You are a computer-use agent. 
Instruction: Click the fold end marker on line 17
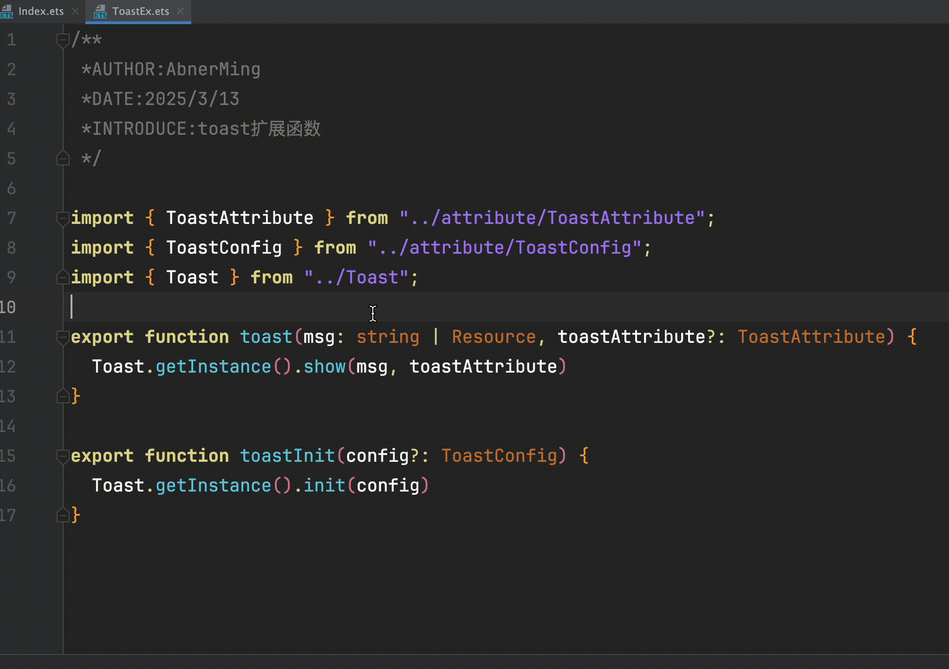[x=63, y=515]
